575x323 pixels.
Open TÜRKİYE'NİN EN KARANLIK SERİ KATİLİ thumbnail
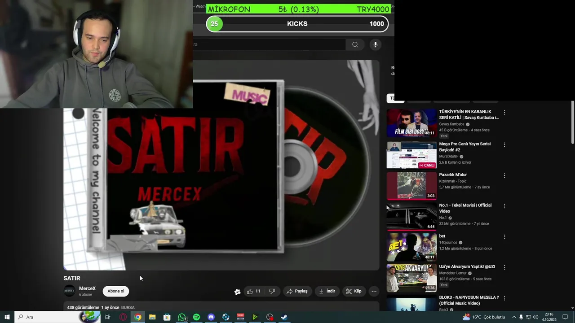[411, 123]
